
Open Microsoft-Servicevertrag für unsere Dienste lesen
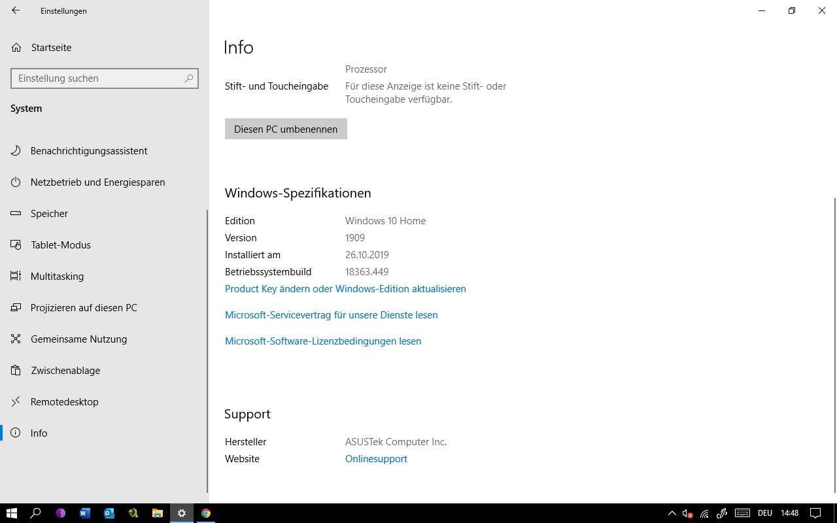(331, 315)
